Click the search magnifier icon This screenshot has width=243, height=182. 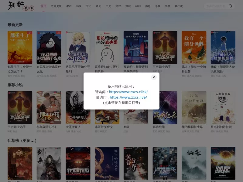click(230, 6)
